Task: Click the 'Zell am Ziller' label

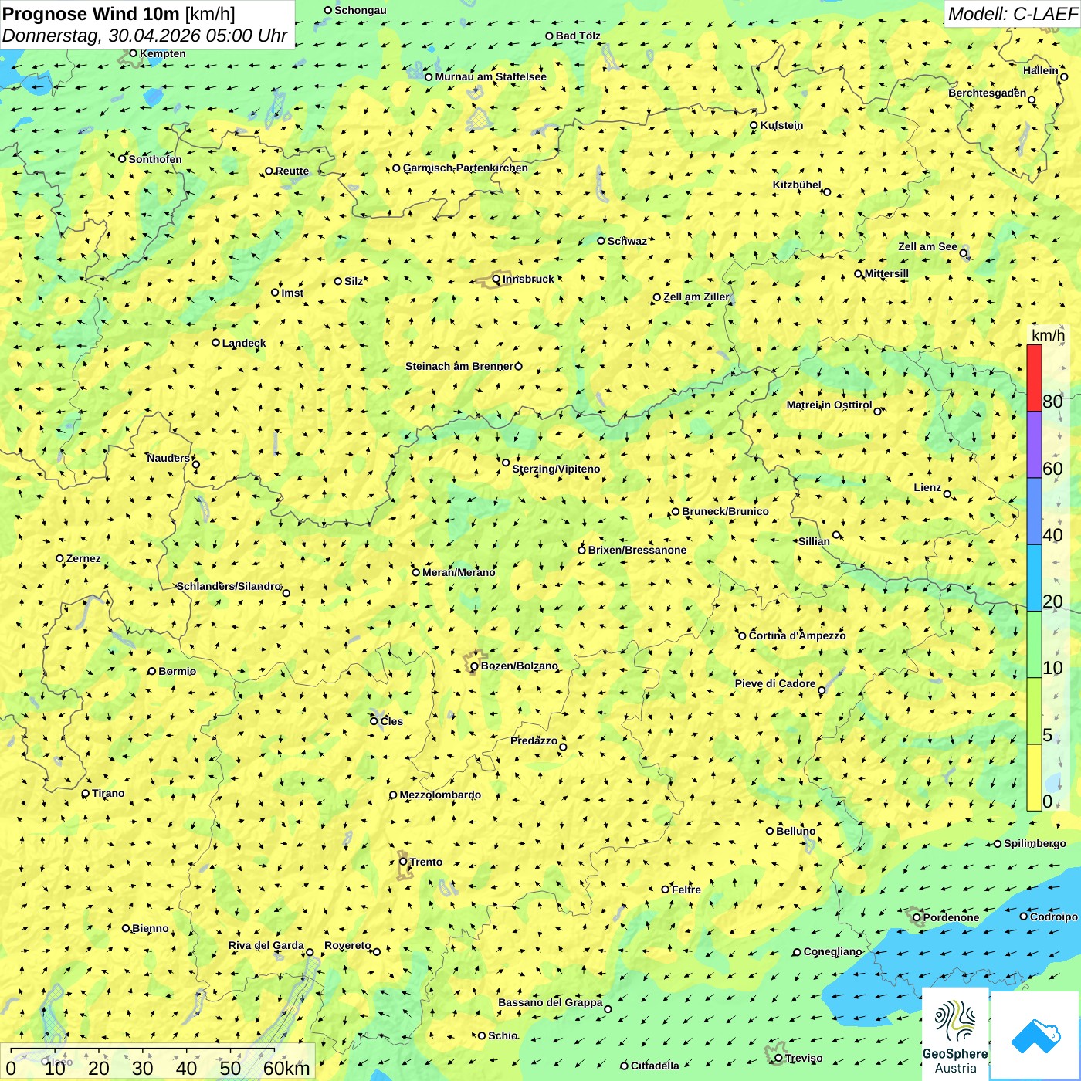Action: pyautogui.click(x=696, y=297)
